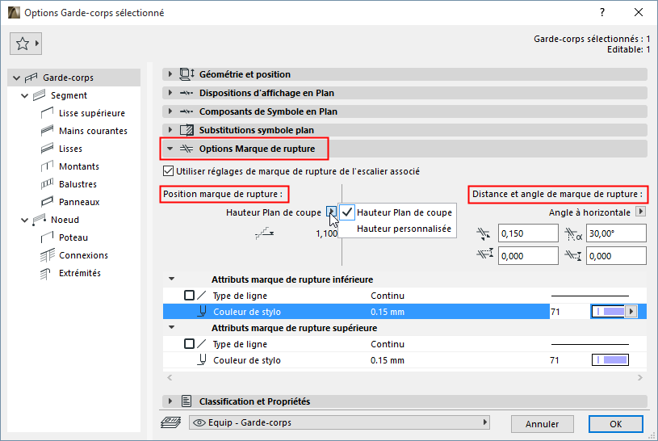This screenshot has width=658, height=441.
Task: Click the pen icon in the selected Couleur de stylo row
Action: (x=203, y=311)
